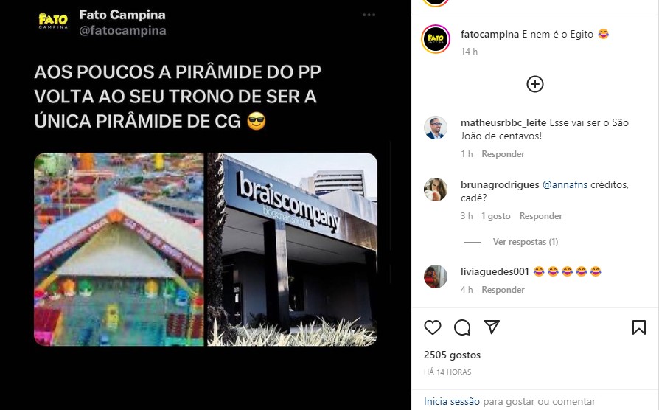Open comments with the speech bubble icon
Screen dimensions: 659x410
pyautogui.click(x=462, y=327)
